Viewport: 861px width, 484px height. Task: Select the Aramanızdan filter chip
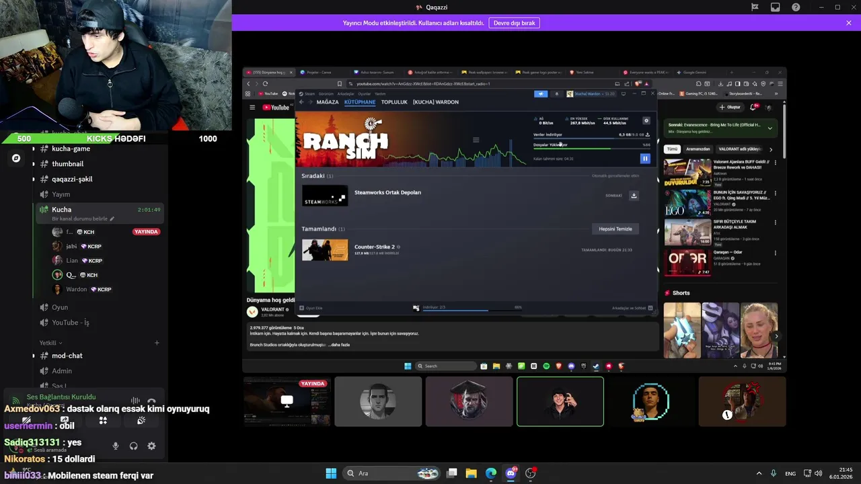698,149
